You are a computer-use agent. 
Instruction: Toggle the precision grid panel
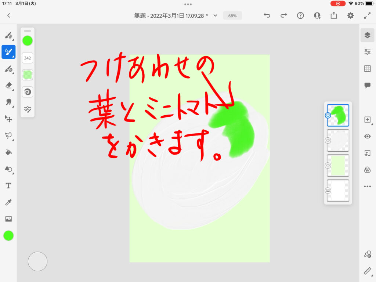click(x=367, y=69)
